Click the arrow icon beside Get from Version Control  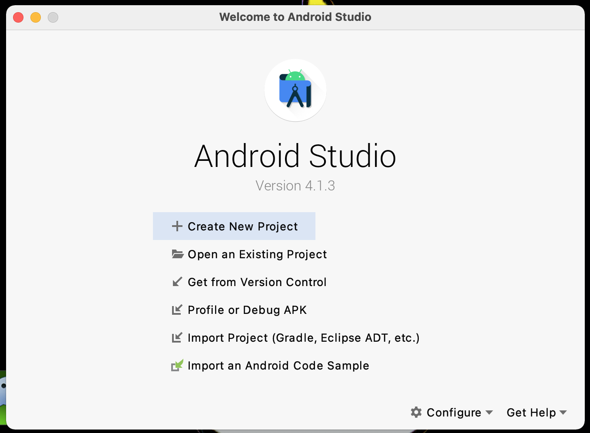[177, 282]
